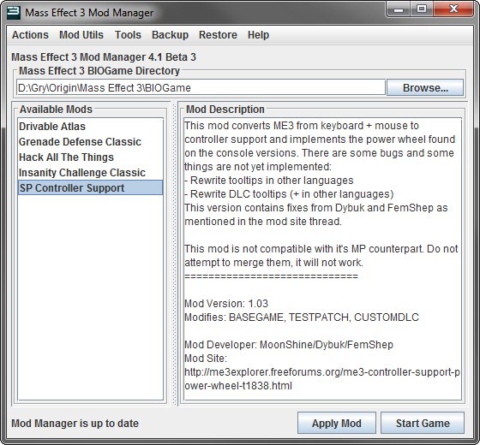
Task: Open the Help menu
Action: 258,35
